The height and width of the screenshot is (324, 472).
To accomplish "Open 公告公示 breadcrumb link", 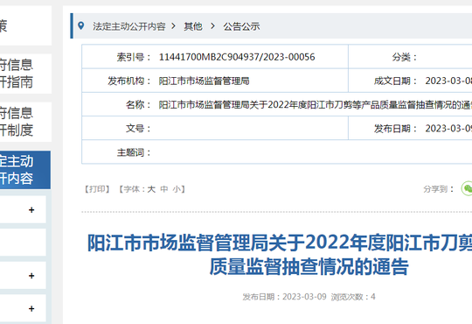I will [x=241, y=26].
